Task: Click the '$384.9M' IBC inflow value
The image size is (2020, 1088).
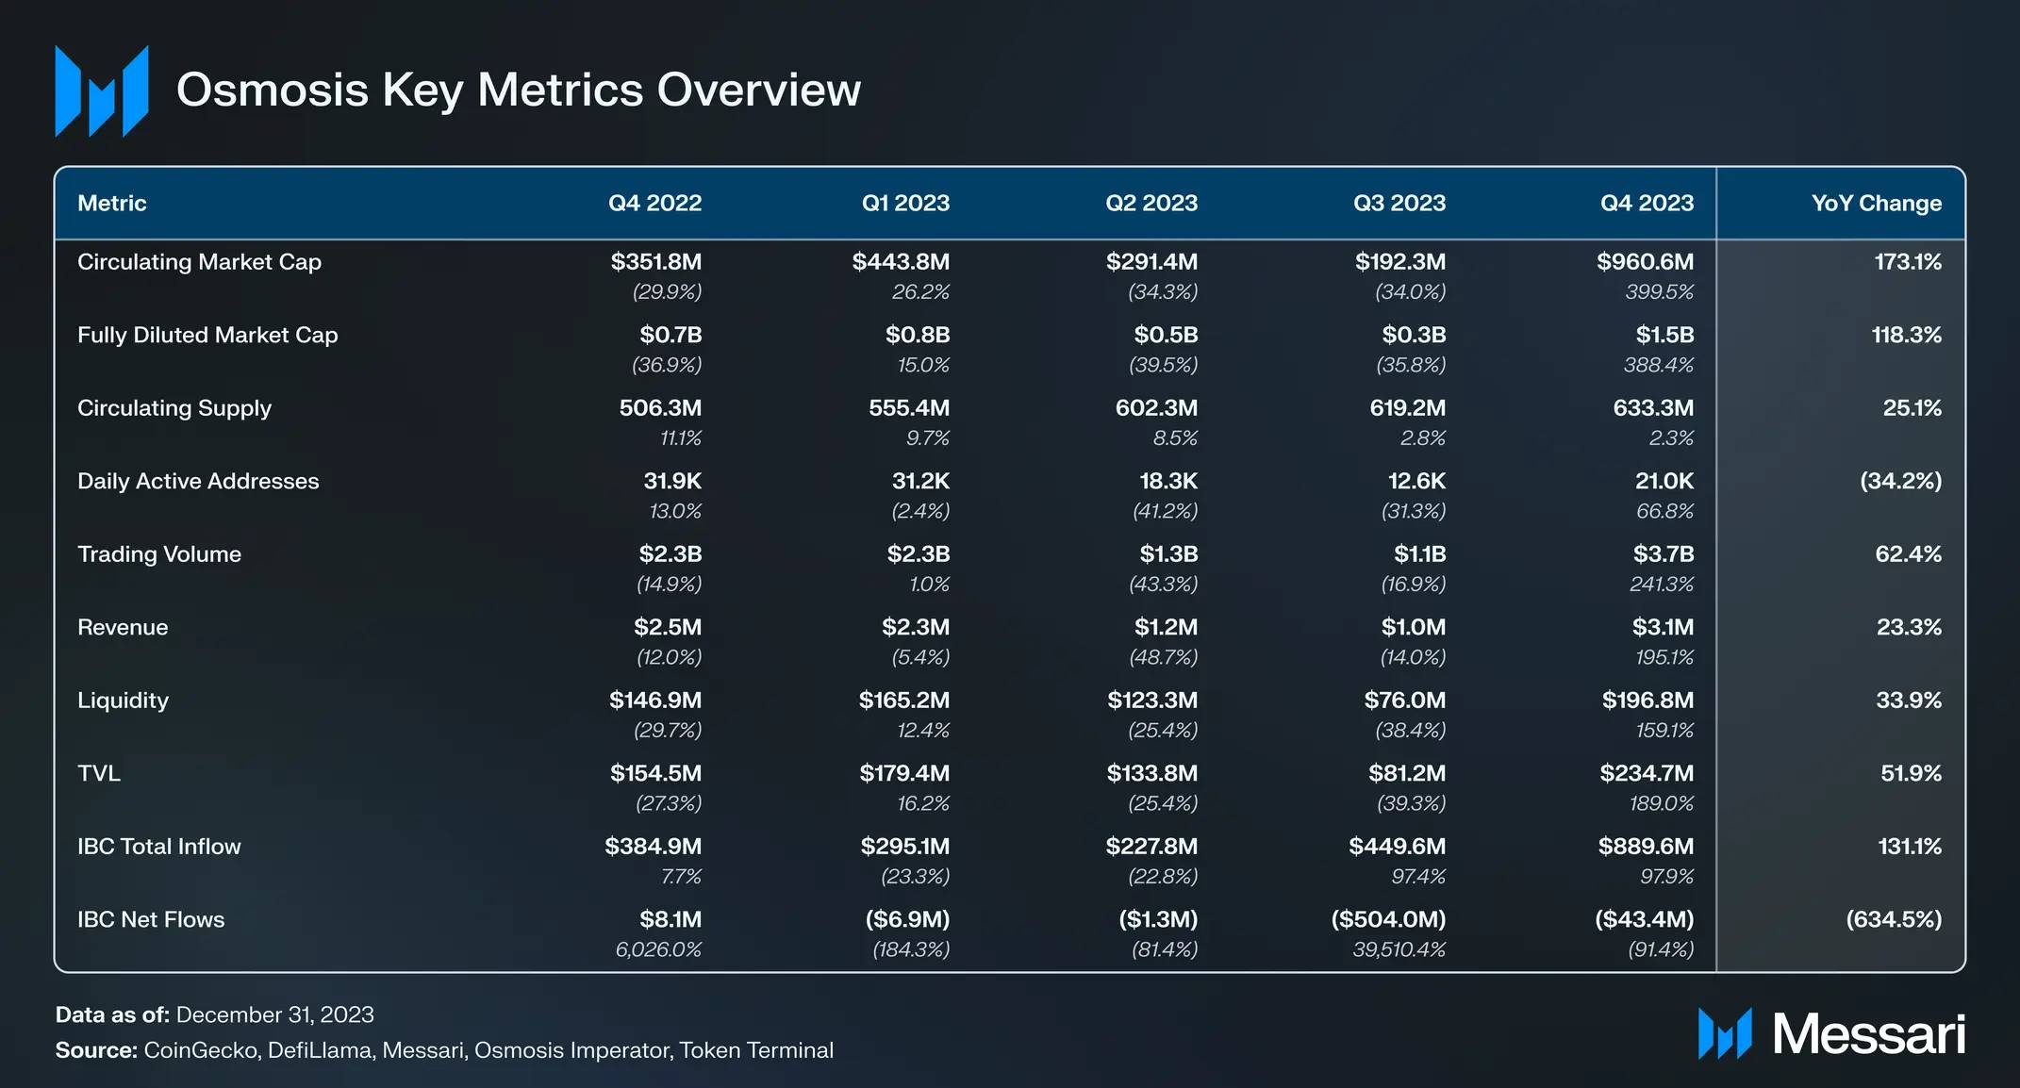Action: [x=653, y=846]
